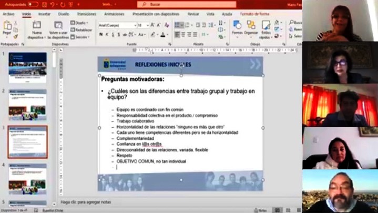Image resolution: width=378 pixels, height=213 pixels.
Task: Open the Archivo menu
Action: (8, 14)
